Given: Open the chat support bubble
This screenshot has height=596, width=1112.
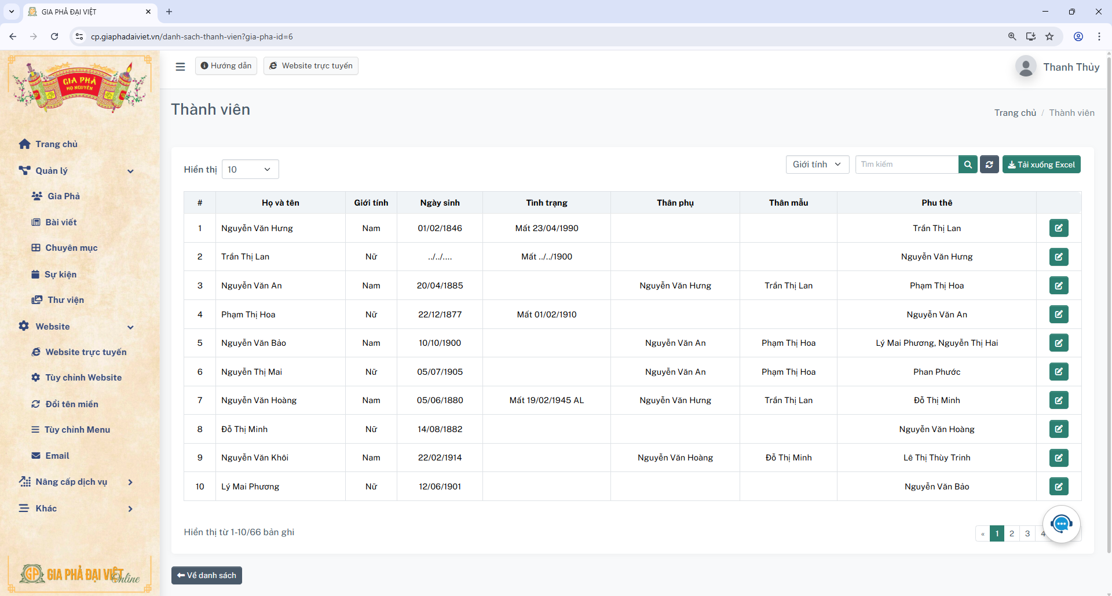Looking at the screenshot, I should pos(1061,524).
